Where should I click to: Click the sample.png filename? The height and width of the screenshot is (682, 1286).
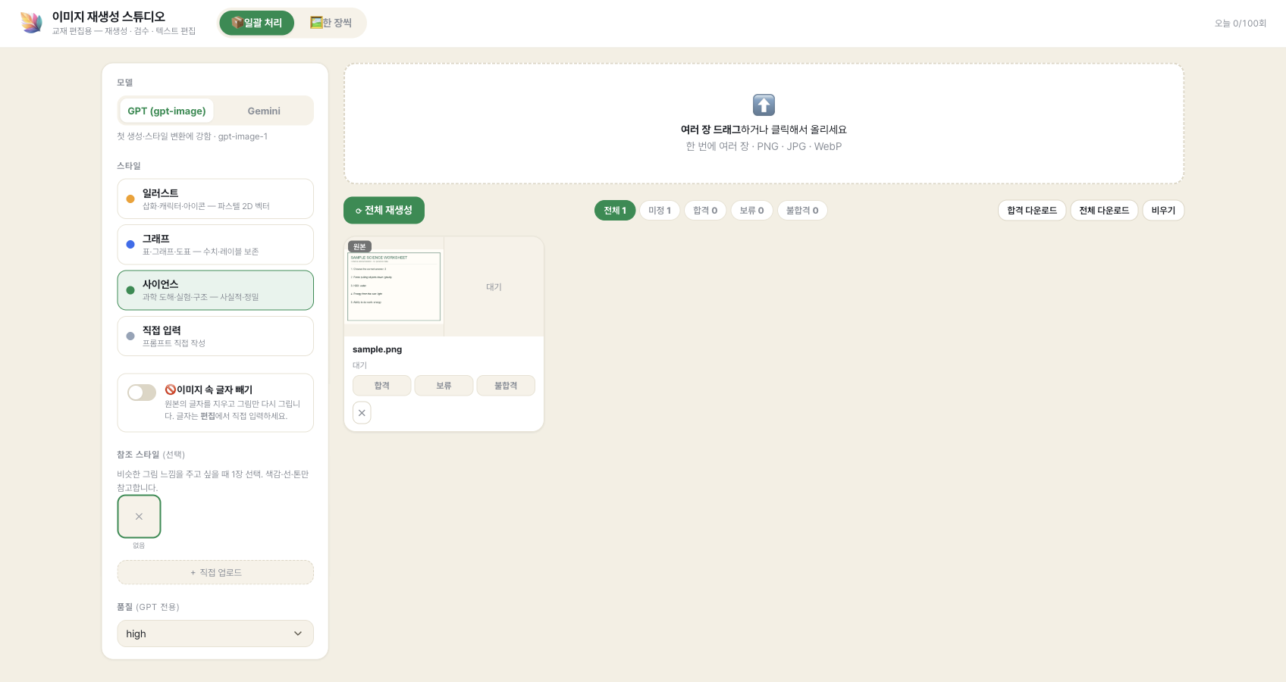377,349
